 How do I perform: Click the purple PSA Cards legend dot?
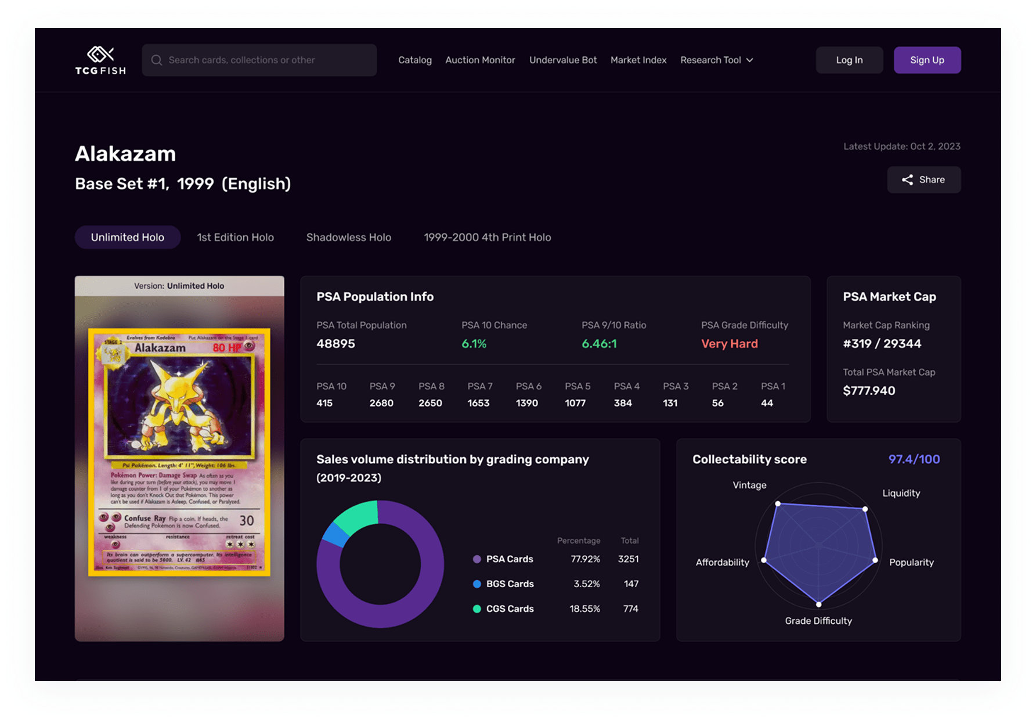(x=477, y=559)
